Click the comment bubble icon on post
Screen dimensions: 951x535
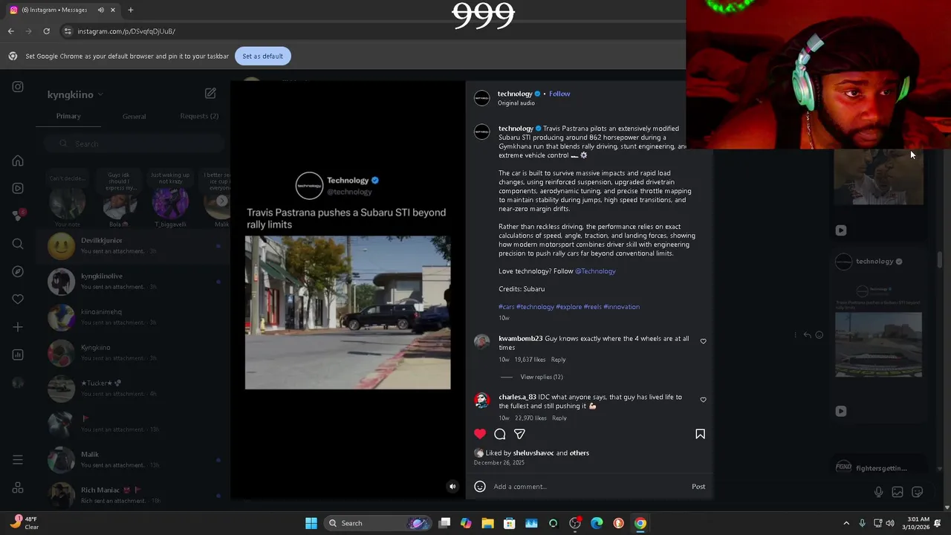click(x=500, y=434)
